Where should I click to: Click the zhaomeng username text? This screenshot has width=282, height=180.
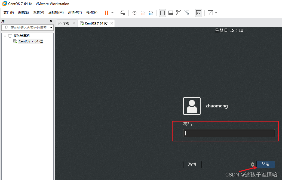217,106
